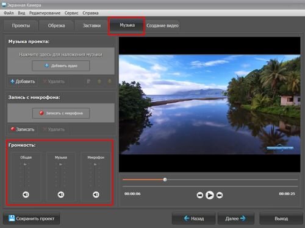
Task: Click Добавить below the music list
Action: click(x=23, y=81)
